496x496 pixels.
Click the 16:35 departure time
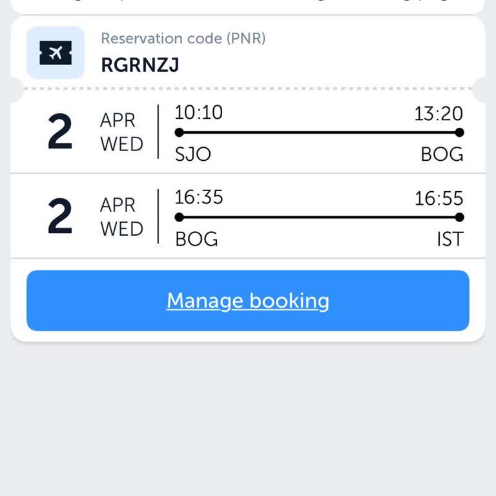(198, 197)
